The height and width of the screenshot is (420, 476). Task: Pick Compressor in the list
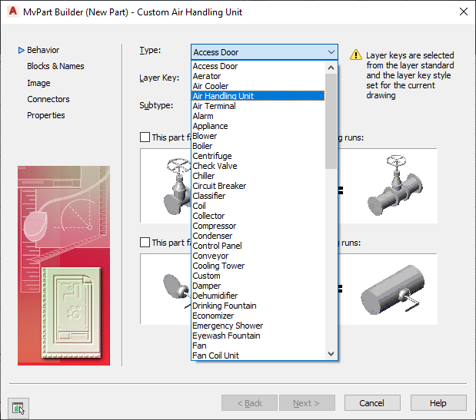258,226
